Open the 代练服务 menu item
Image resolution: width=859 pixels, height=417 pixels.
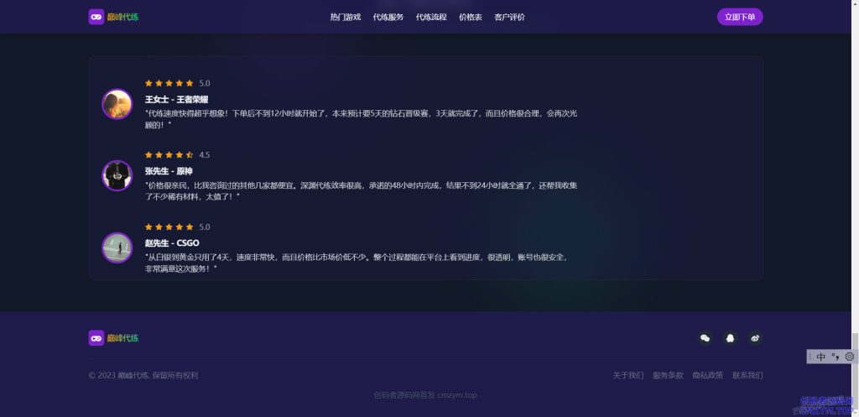[x=388, y=17]
